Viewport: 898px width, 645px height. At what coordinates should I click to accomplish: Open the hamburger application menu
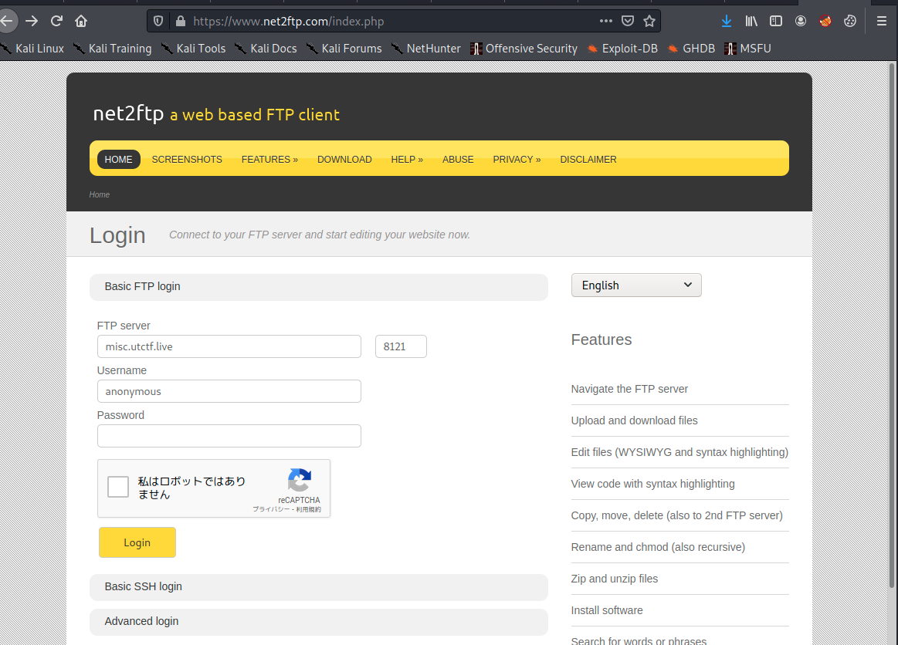(x=881, y=21)
